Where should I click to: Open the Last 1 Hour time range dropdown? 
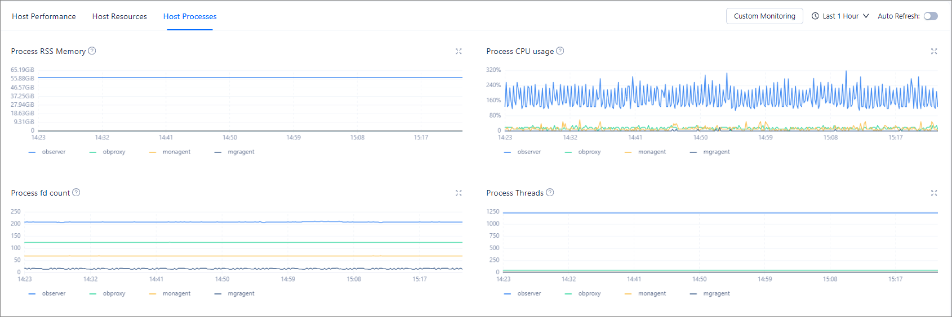click(x=840, y=16)
